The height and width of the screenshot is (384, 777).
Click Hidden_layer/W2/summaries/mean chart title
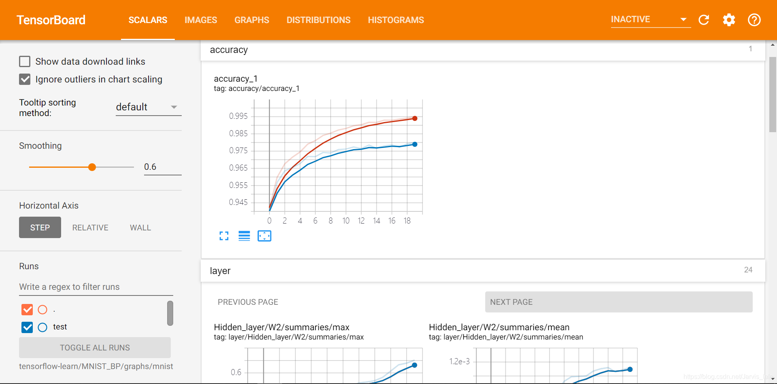click(499, 327)
